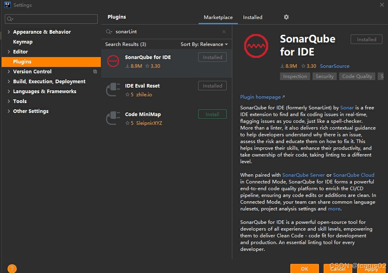
Task: Expand the Other Settings section
Action: coord(9,111)
